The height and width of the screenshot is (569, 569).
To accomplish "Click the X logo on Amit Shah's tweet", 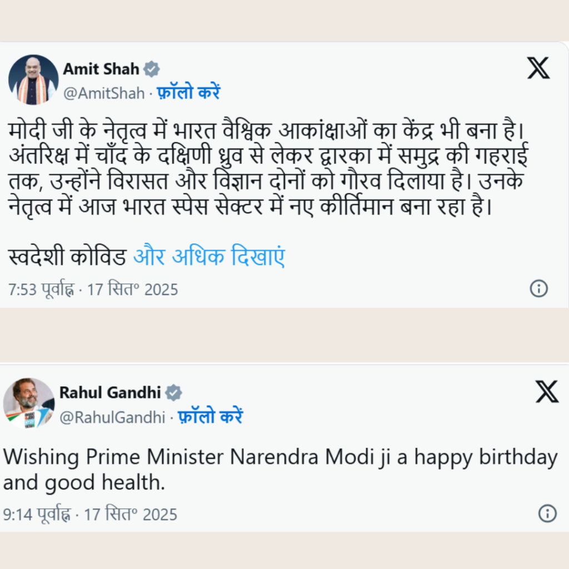I will pyautogui.click(x=538, y=68).
